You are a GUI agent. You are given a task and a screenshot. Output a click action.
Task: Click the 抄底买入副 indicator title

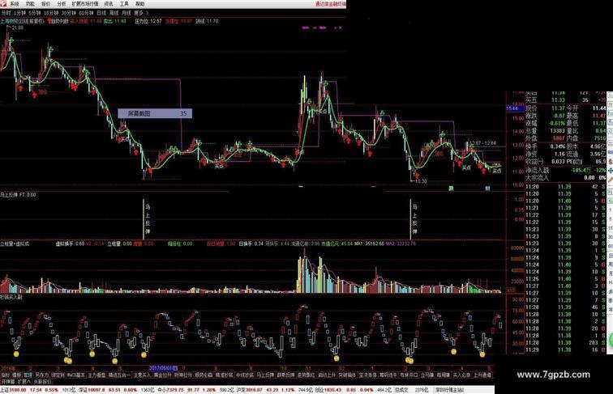point(11,297)
